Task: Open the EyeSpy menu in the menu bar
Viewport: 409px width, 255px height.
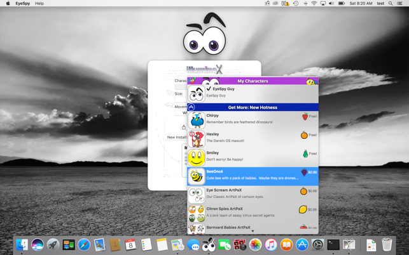Action: (x=23, y=3)
